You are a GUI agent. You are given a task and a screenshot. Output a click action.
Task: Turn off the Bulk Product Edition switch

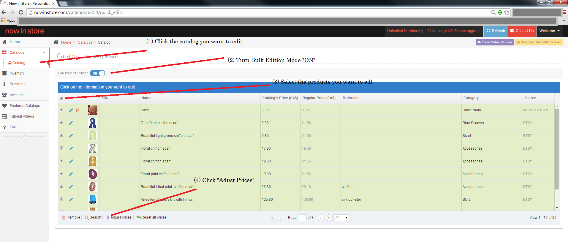(x=98, y=73)
